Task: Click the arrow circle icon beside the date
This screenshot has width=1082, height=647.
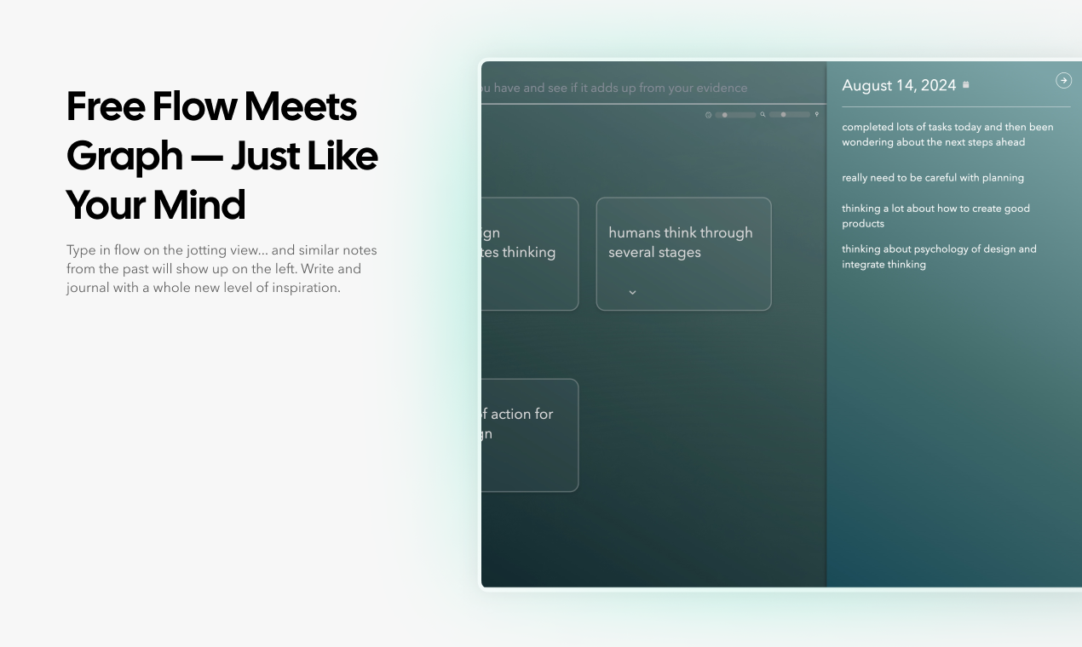Action: [1063, 80]
